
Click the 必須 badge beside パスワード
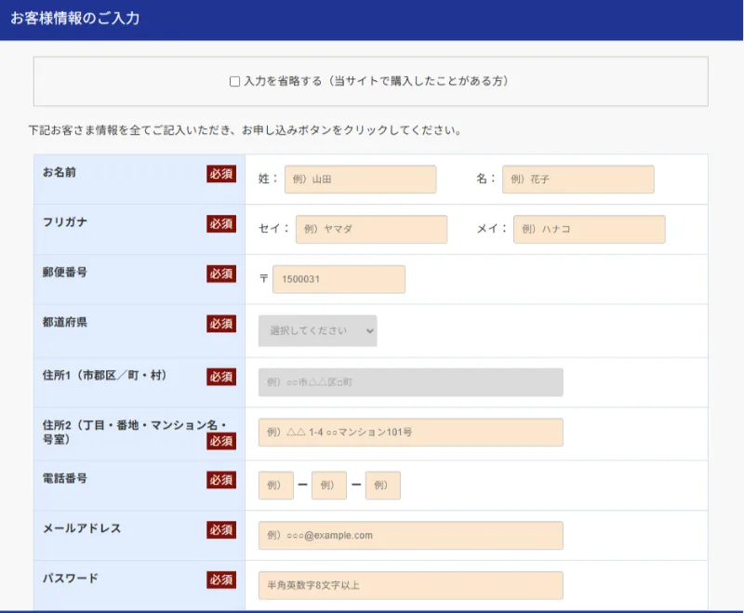coord(221,580)
